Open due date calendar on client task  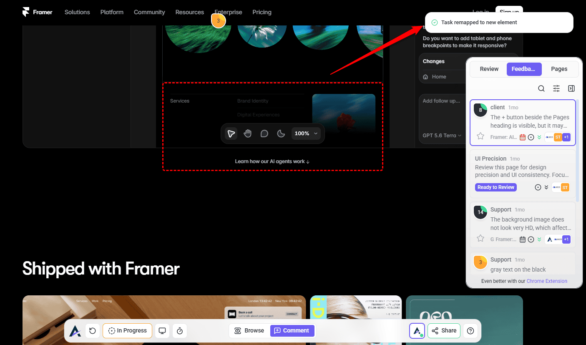click(x=523, y=137)
